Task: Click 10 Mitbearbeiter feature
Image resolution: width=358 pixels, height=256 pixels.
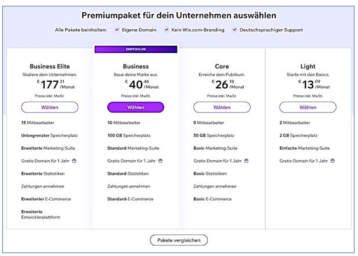Action: (x=124, y=122)
